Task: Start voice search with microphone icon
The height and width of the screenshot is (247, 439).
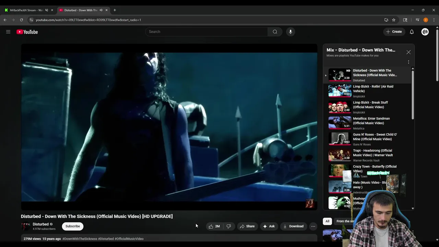Action: pyautogui.click(x=290, y=32)
